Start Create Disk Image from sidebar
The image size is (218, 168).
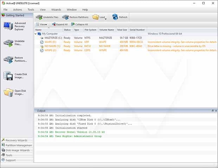(15, 76)
